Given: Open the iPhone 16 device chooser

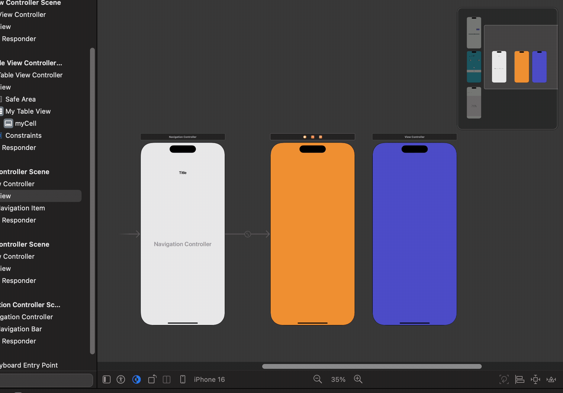Looking at the screenshot, I should [x=209, y=379].
